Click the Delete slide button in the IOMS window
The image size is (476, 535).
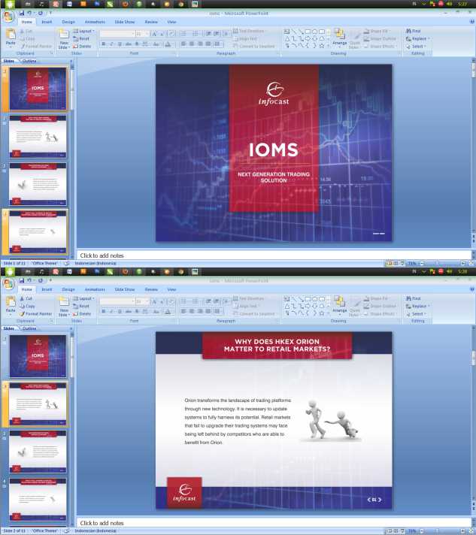click(82, 47)
